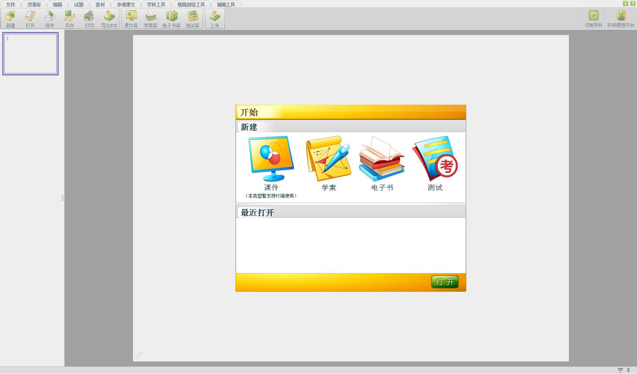Open the 文件 menu tab
This screenshot has height=374, width=637.
pos(11,5)
